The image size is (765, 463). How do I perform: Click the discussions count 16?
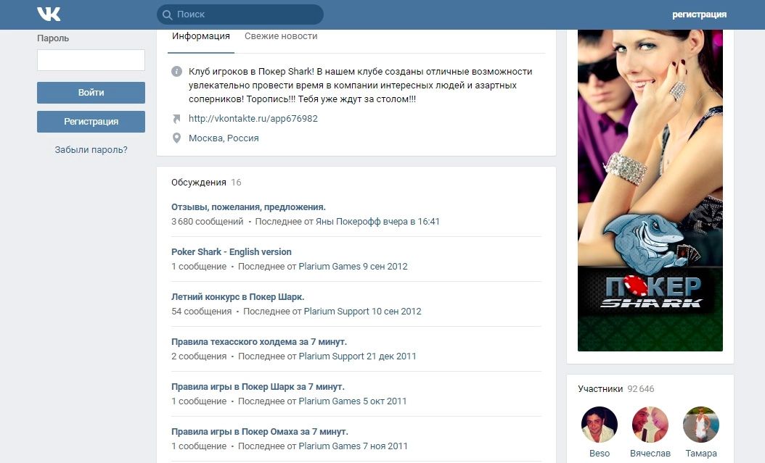236,183
